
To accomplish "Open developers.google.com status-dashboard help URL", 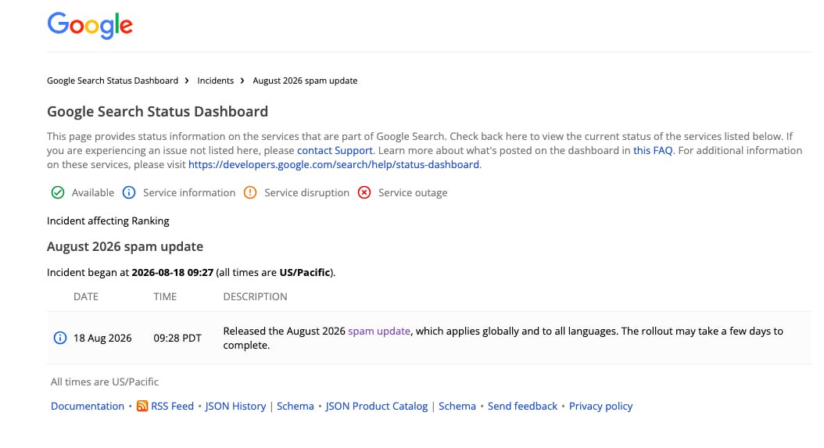I will click(334, 165).
